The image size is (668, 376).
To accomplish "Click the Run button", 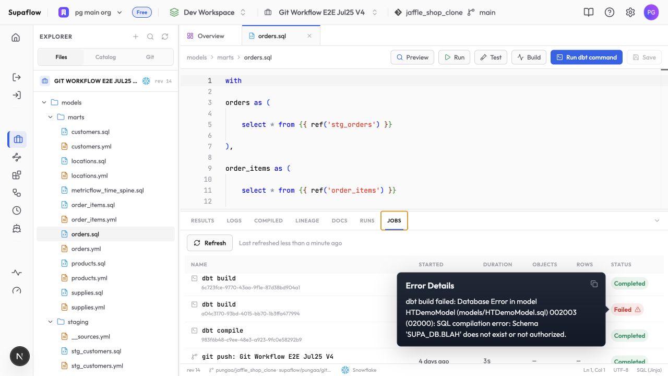I will click(x=454, y=57).
